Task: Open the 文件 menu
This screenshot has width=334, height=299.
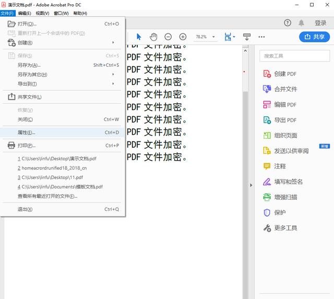Action: [x=8, y=13]
